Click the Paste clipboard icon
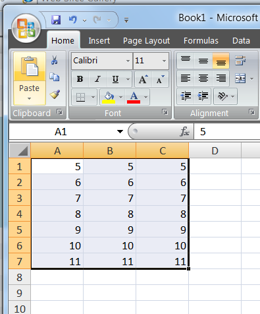Image resolution: width=260 pixels, height=314 pixels. click(30, 67)
